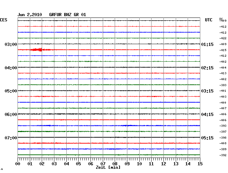Click the x-axis minute label '06'

[90, 164]
